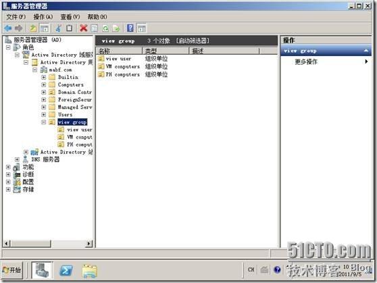Image resolution: width=377 pixels, height=283 pixels.
Task: Toggle the console tree pane icon
Action: click(45, 28)
